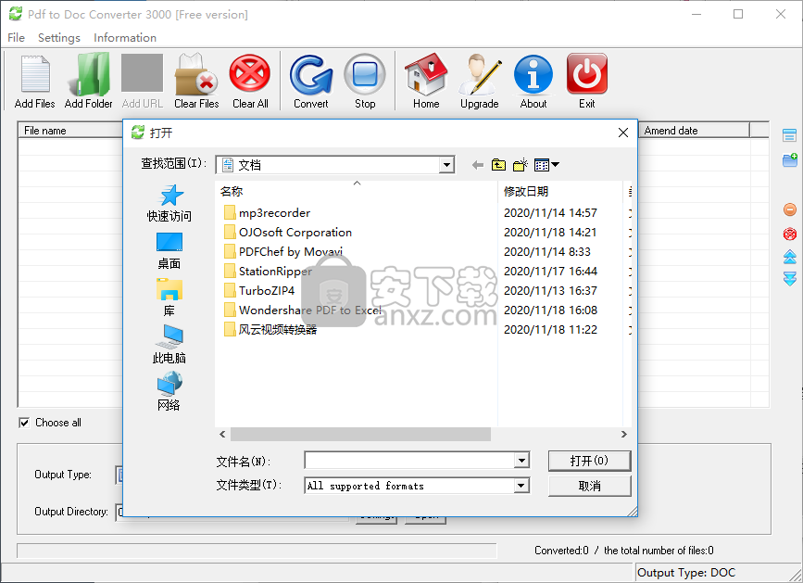The image size is (803, 583).
Task: Select 网络 in the dialog places bar
Action: click(169, 392)
